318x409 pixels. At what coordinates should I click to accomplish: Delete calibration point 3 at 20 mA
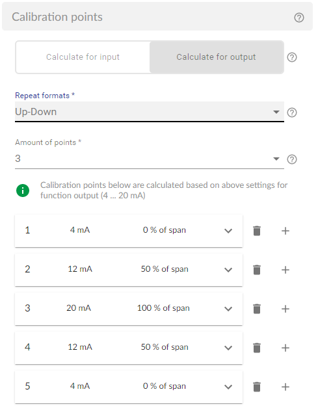pyautogui.click(x=257, y=309)
